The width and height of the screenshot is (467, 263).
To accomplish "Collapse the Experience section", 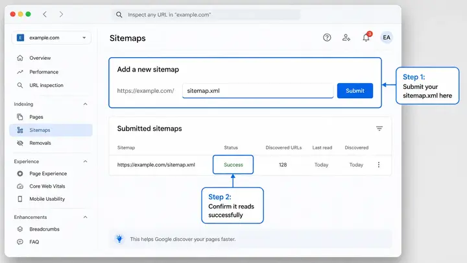I will point(85,161).
